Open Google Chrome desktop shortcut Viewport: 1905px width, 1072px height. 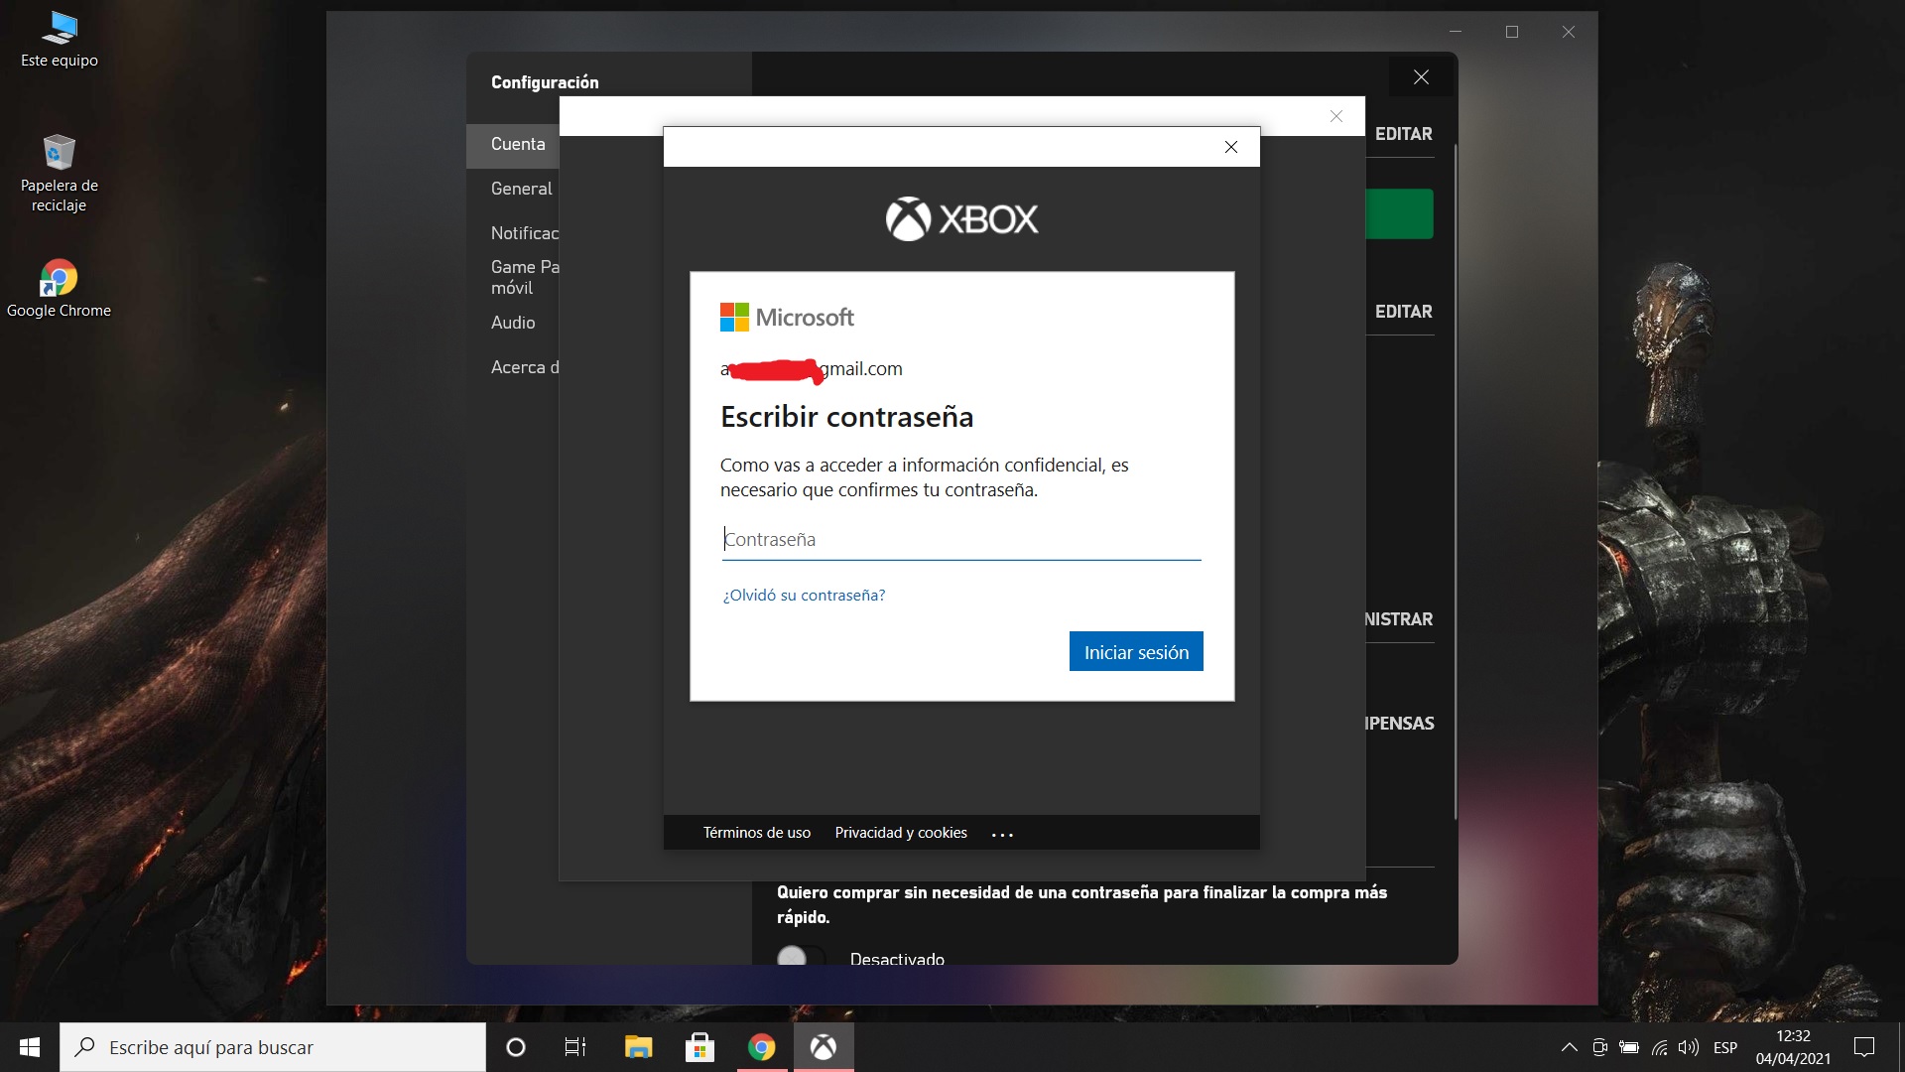60,289
